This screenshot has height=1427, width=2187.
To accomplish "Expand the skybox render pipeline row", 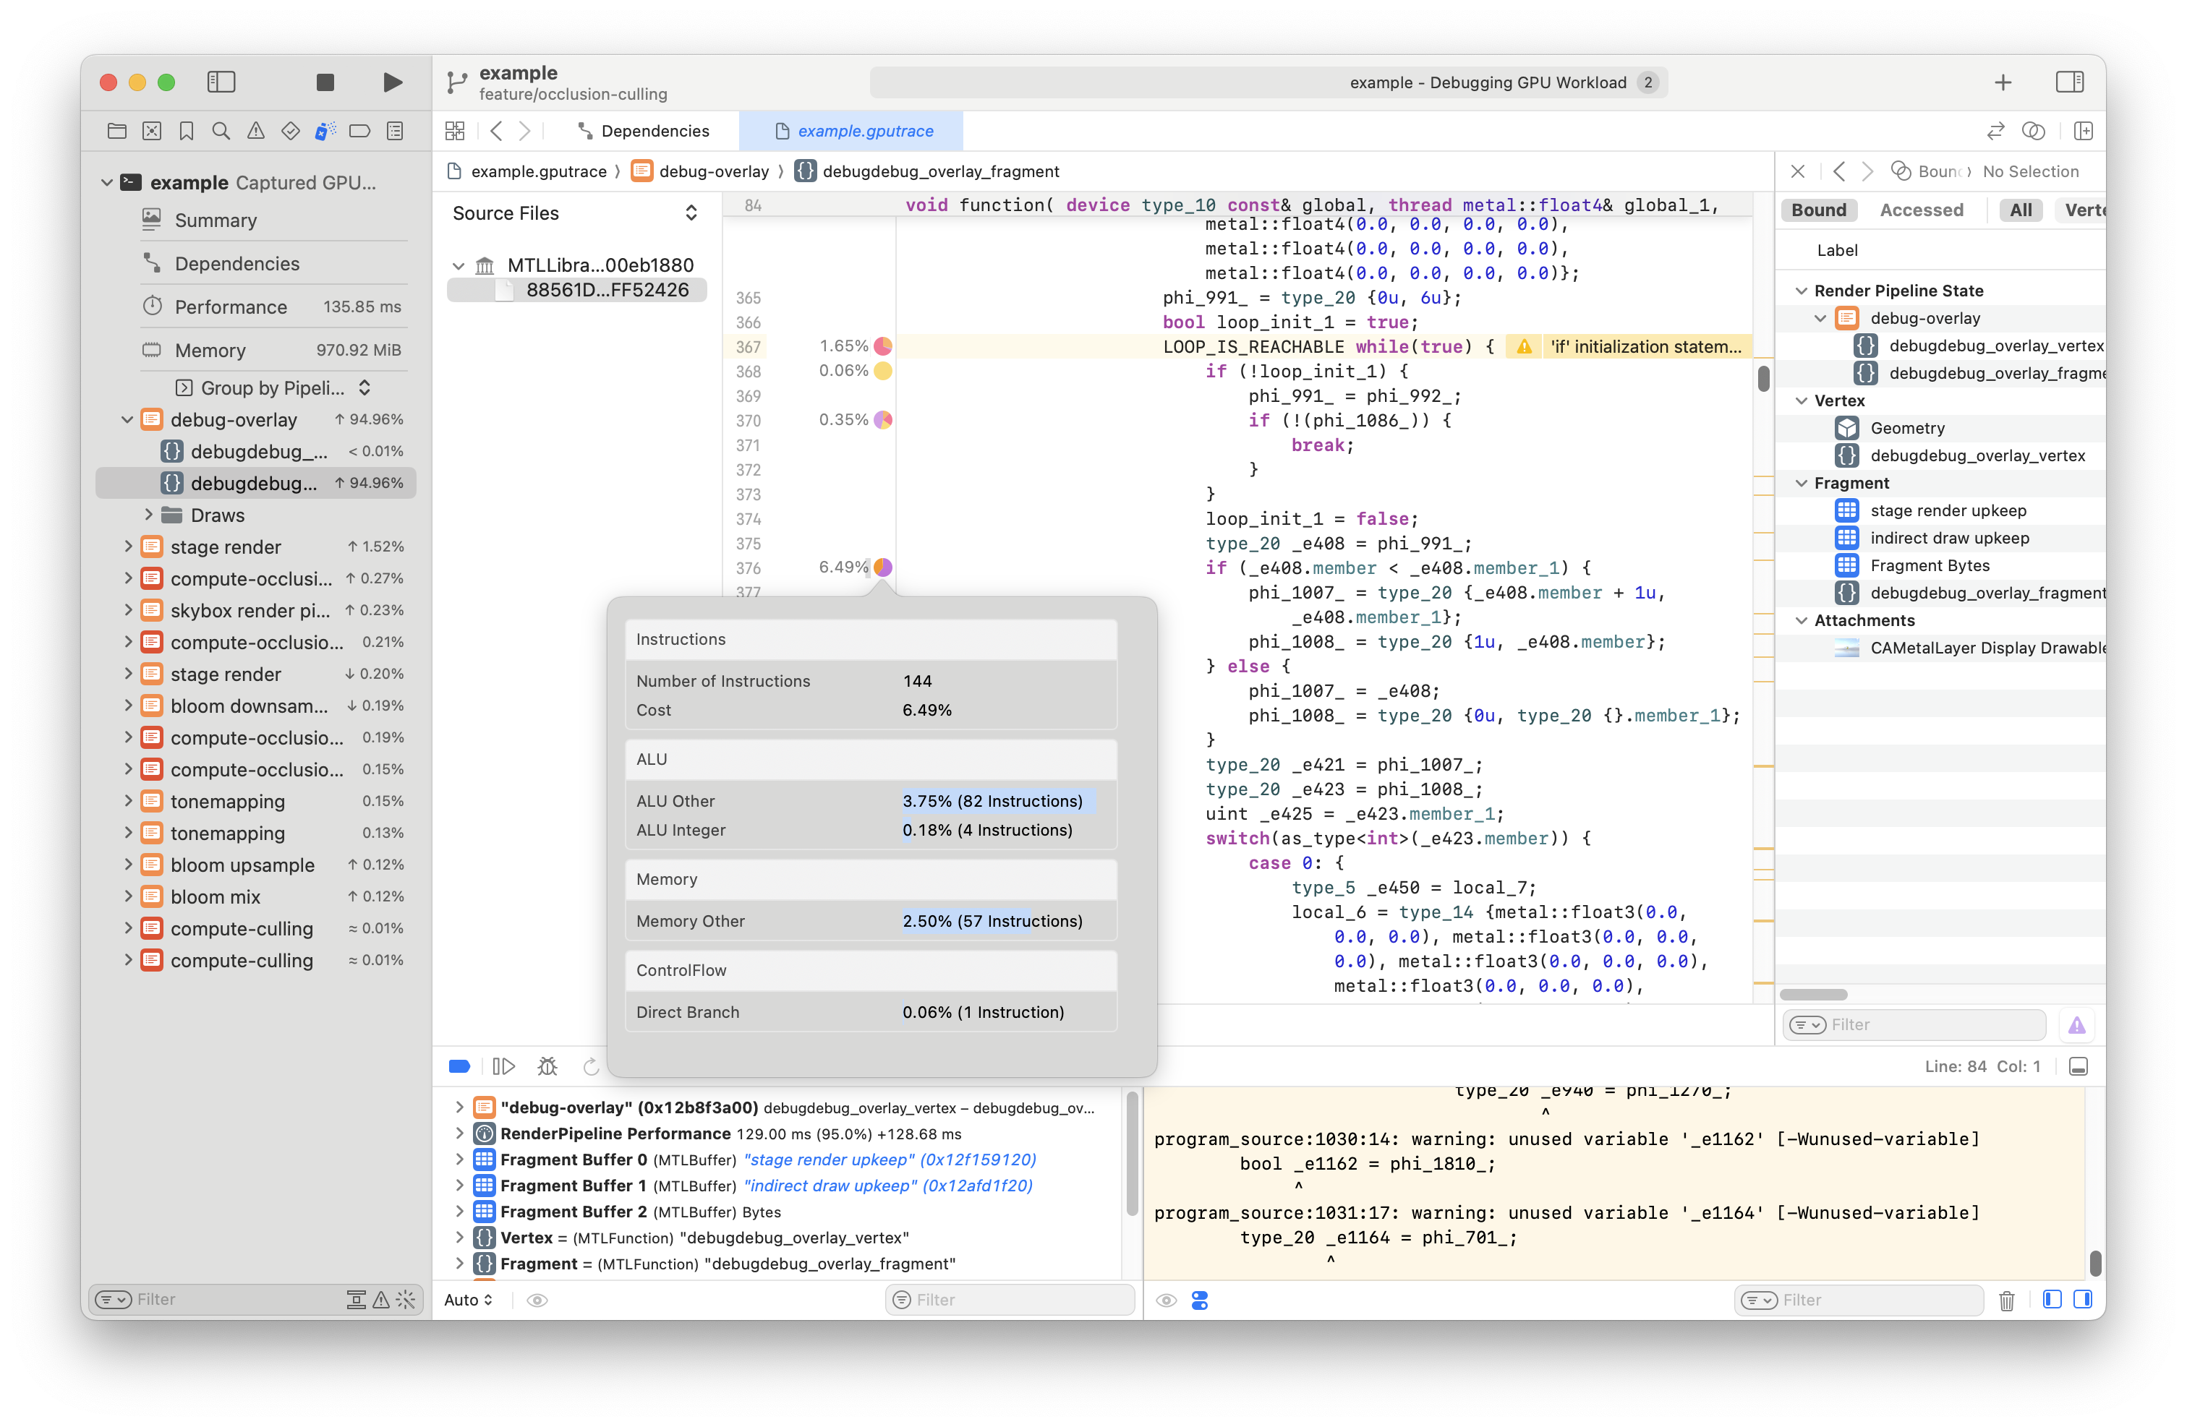I will pos(128,611).
